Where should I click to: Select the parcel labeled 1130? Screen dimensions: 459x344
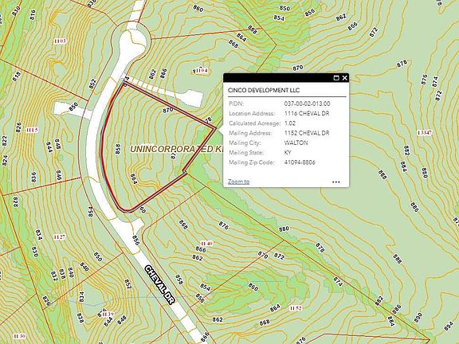tap(19, 336)
